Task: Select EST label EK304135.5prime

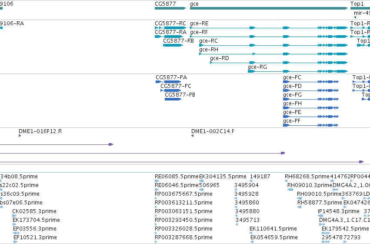Action: tap(223, 177)
